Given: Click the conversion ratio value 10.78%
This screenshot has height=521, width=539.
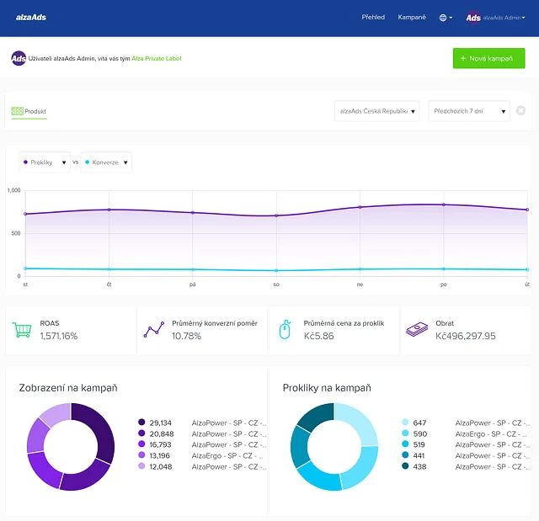Looking at the screenshot, I should point(186,336).
